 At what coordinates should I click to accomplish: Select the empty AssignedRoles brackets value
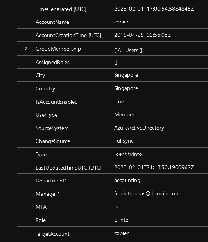coord(116,62)
